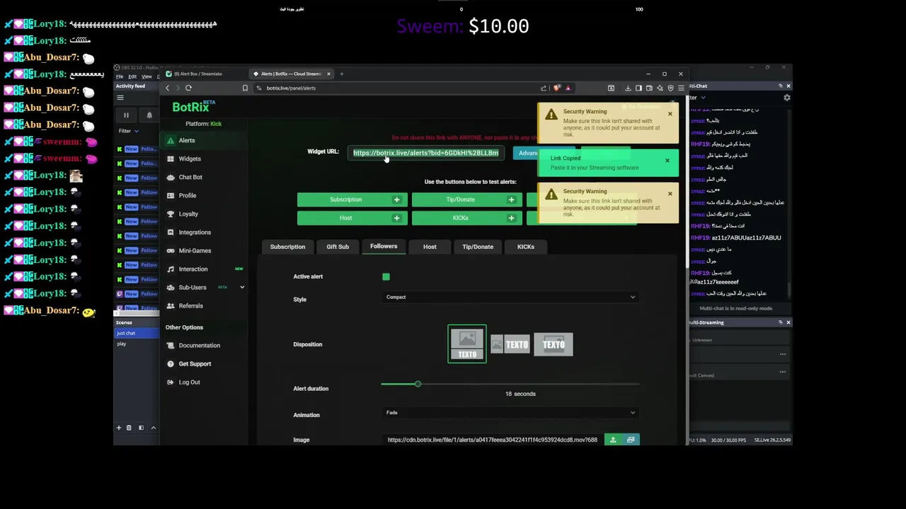Open Chat Bot in the BotRix sidebar
The height and width of the screenshot is (509, 906).
(x=203, y=177)
